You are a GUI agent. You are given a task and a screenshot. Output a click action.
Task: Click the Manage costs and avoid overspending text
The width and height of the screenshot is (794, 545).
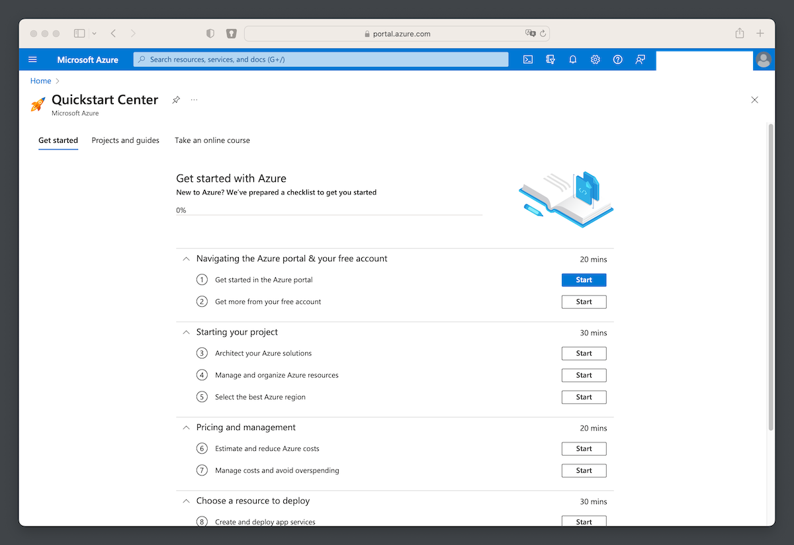(277, 470)
